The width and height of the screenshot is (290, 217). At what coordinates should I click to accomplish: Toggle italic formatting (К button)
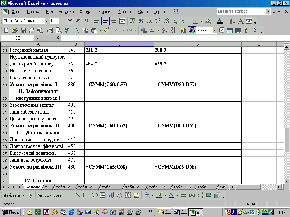click(78, 21)
